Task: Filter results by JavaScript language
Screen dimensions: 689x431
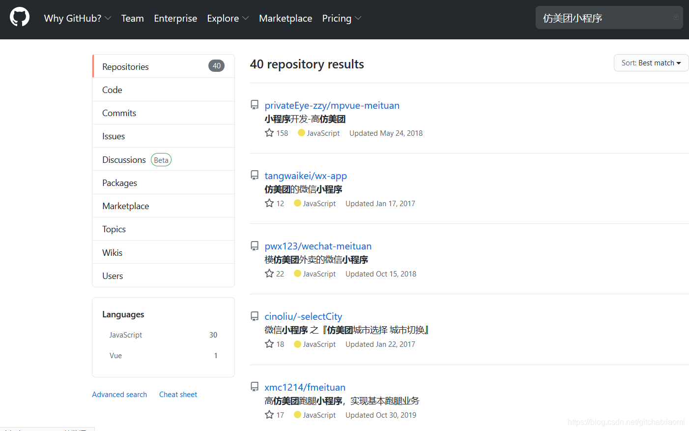Action: [163, 335]
